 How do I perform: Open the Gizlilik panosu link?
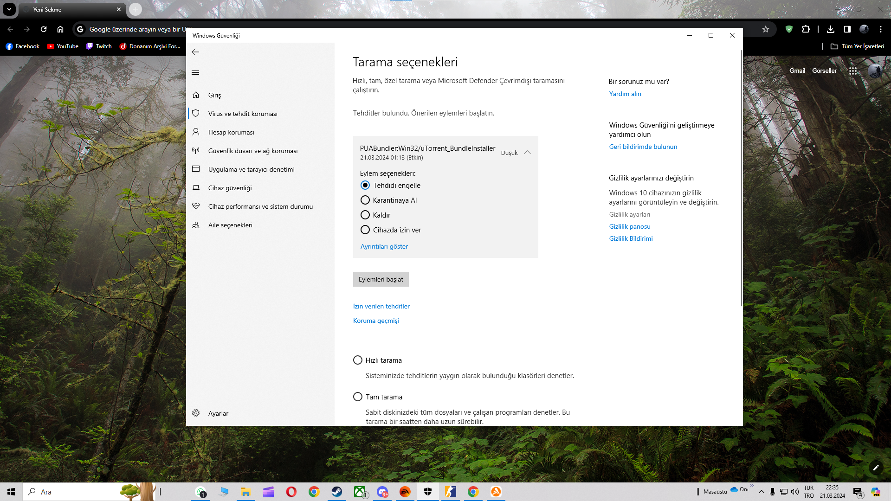click(630, 226)
